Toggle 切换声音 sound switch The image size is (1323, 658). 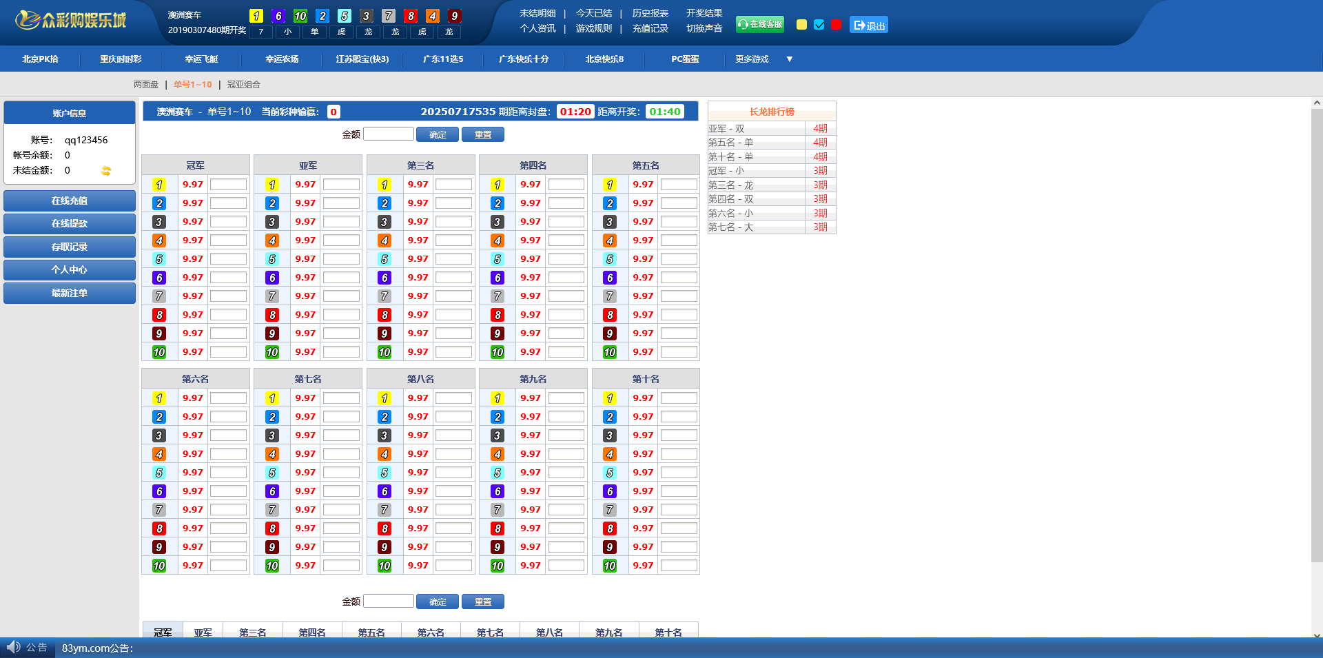click(x=704, y=28)
